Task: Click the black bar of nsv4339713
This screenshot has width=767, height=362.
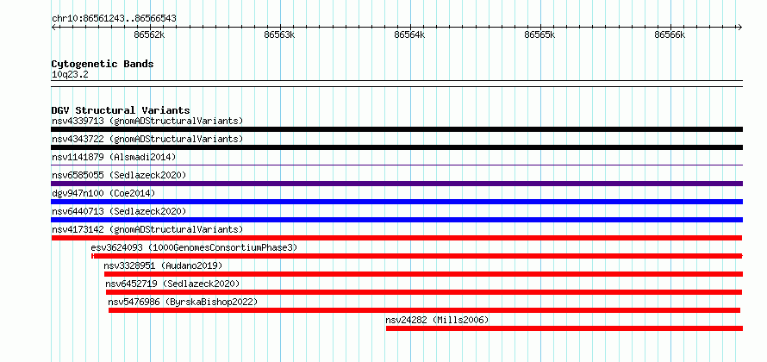Action: click(x=396, y=129)
